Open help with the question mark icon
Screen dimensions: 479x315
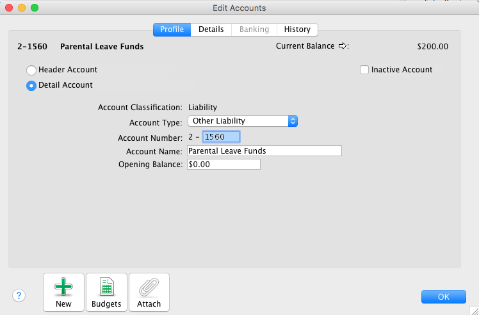pyautogui.click(x=19, y=295)
